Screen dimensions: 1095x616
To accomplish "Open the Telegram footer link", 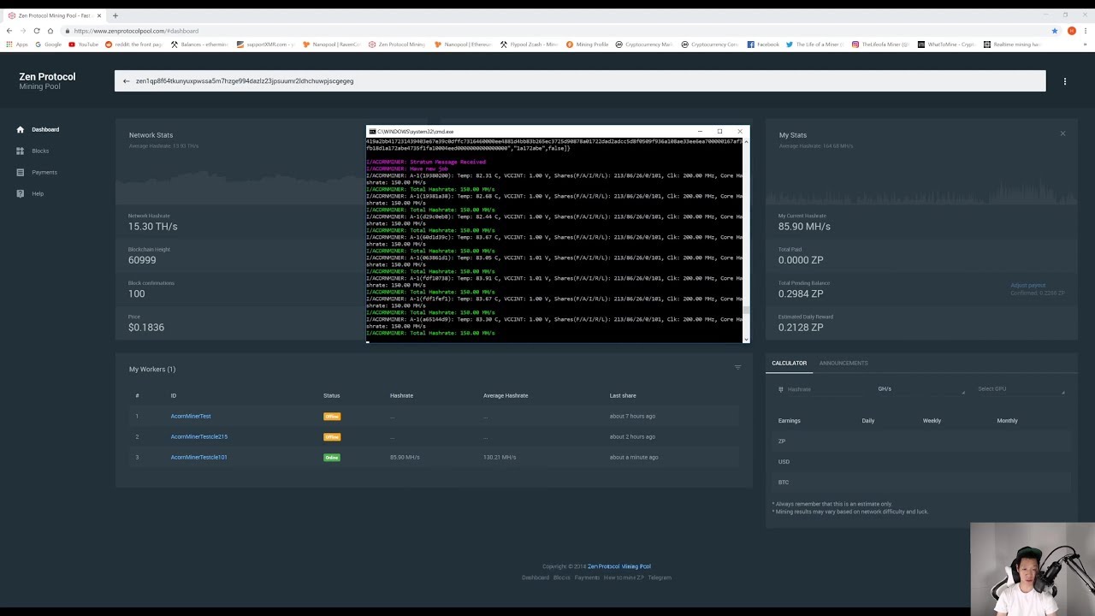I will (x=659, y=577).
